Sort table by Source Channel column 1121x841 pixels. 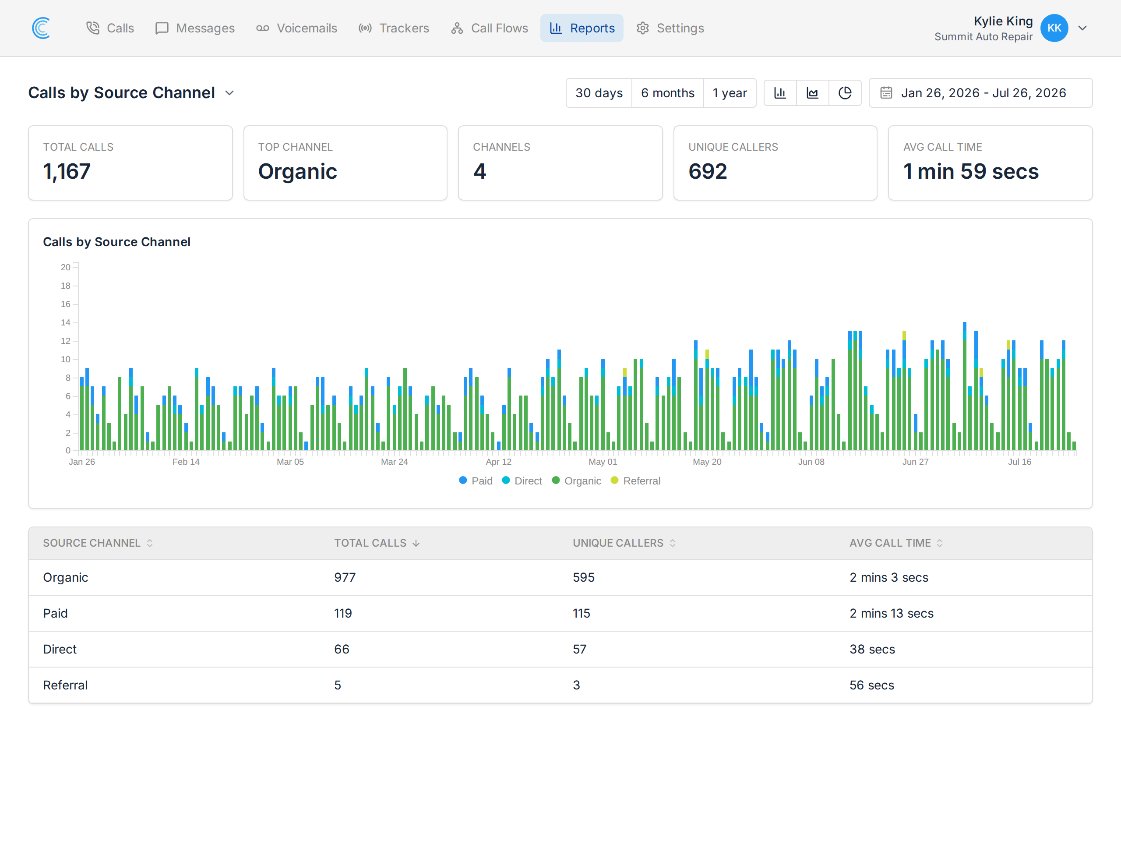tap(98, 543)
